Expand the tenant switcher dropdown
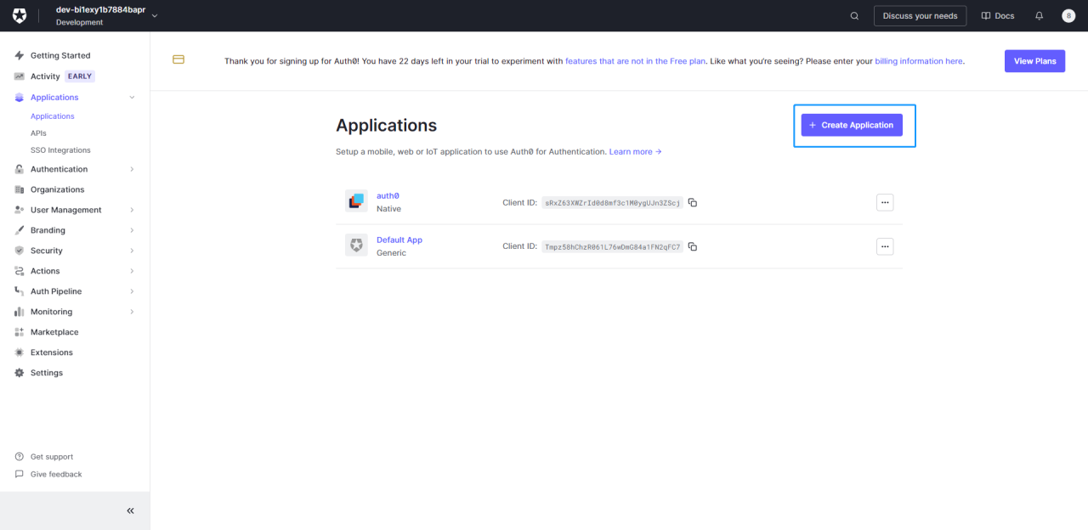 click(x=154, y=16)
